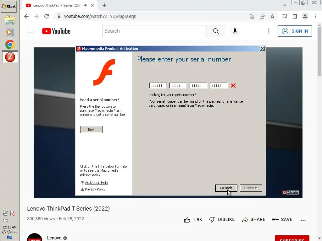Screen dimensions: 322x241
Task: Expand the tab search dropdown chevron
Action: tap(284, 5)
